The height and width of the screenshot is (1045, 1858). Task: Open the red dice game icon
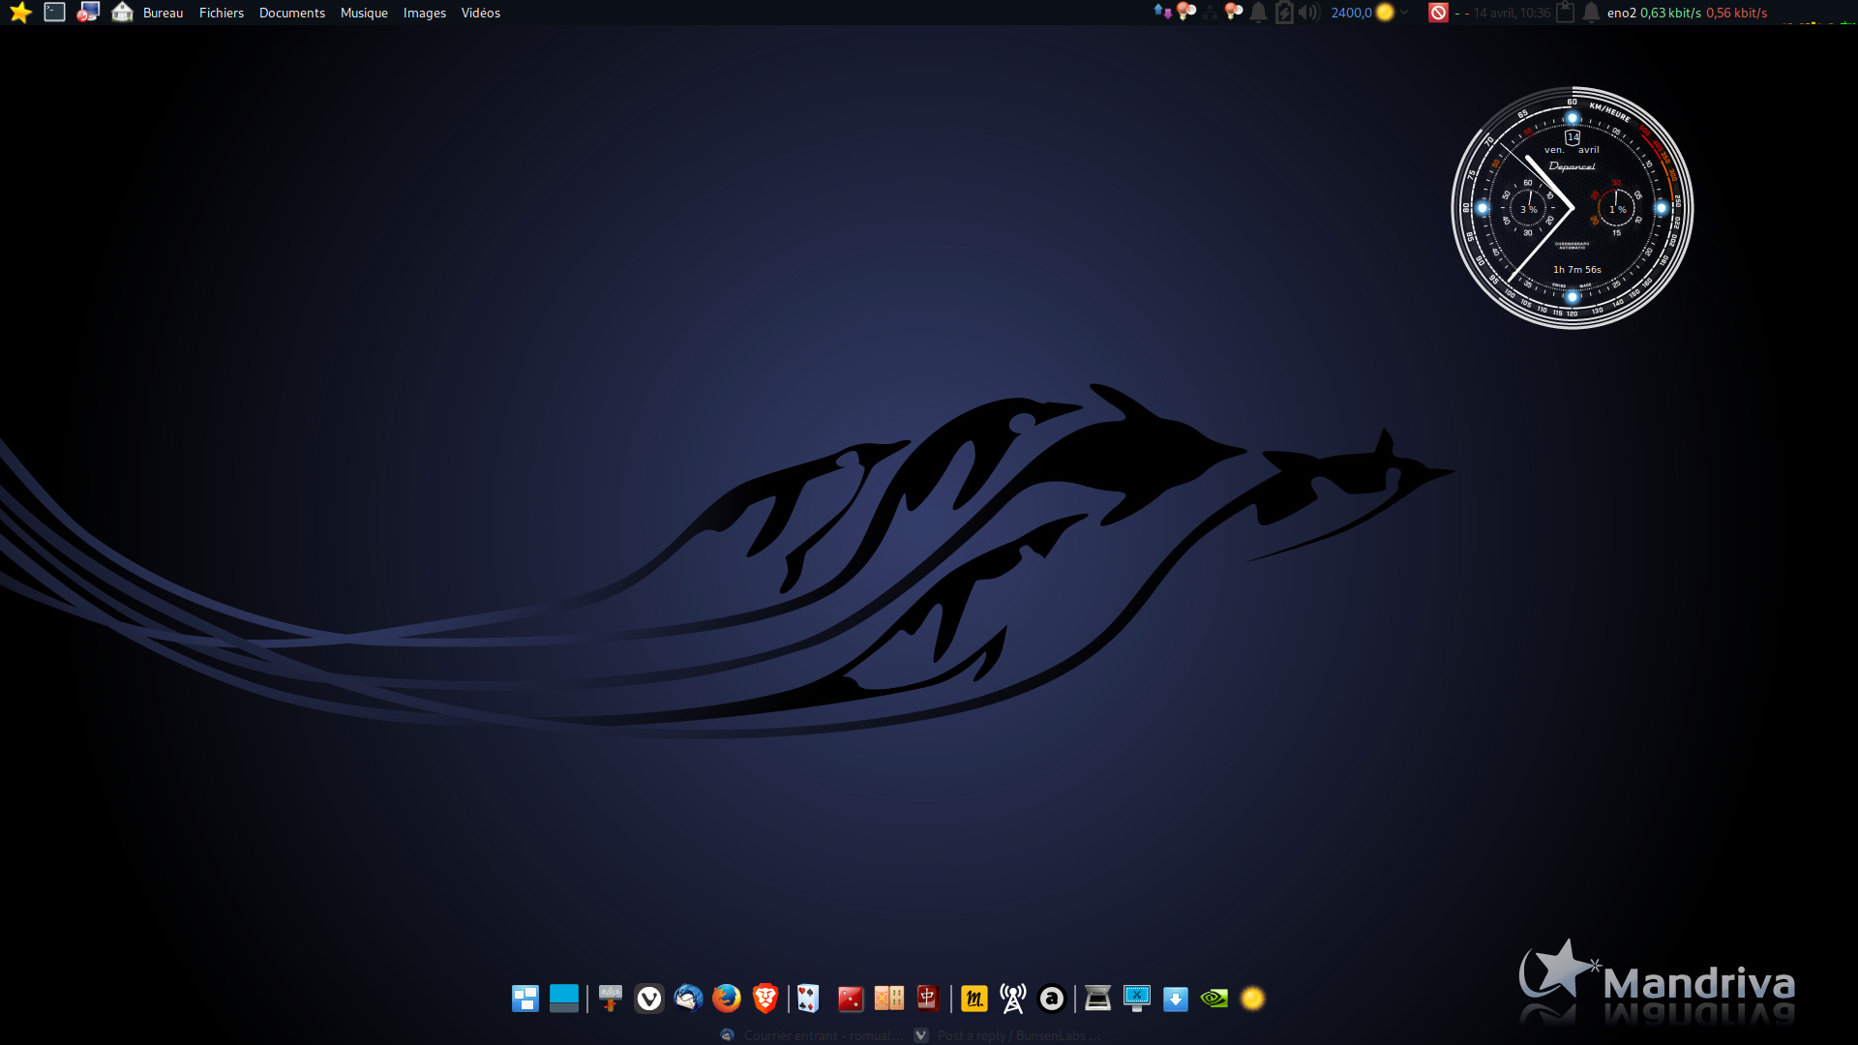(x=851, y=999)
